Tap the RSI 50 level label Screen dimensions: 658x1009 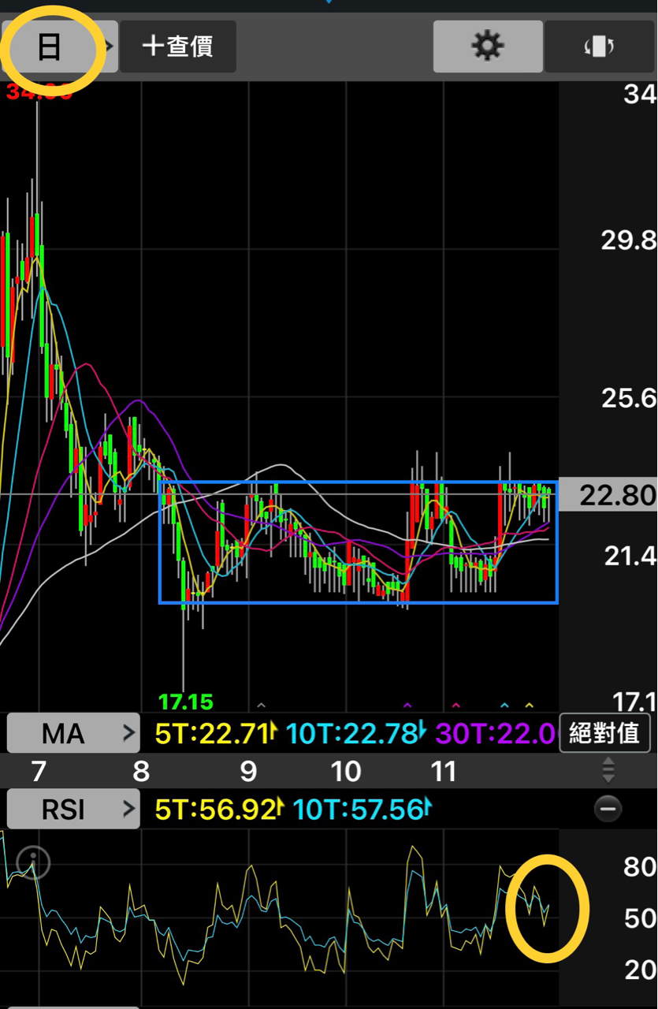(640, 918)
